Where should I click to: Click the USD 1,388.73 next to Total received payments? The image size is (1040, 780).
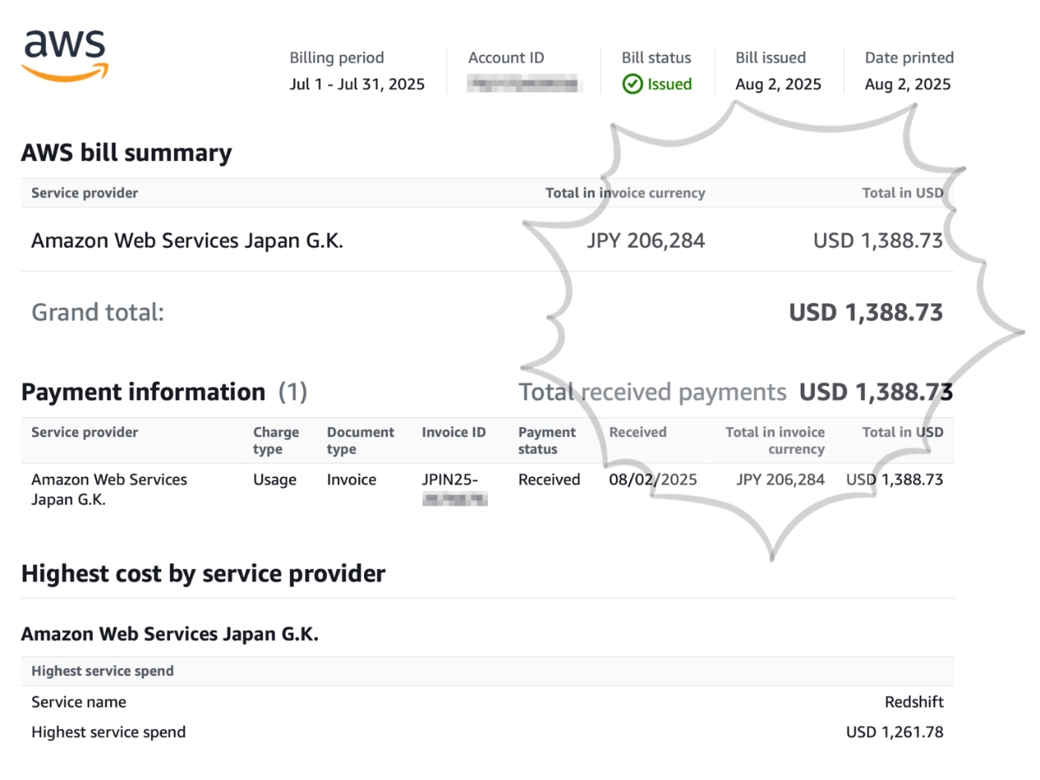pyautogui.click(x=876, y=391)
